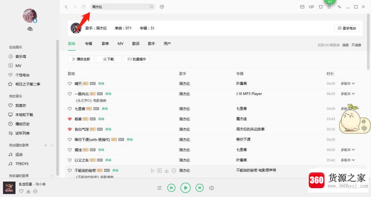Open more options for 不能说的秘密 row
Screen dimensions: 371x197
(x=174, y=170)
